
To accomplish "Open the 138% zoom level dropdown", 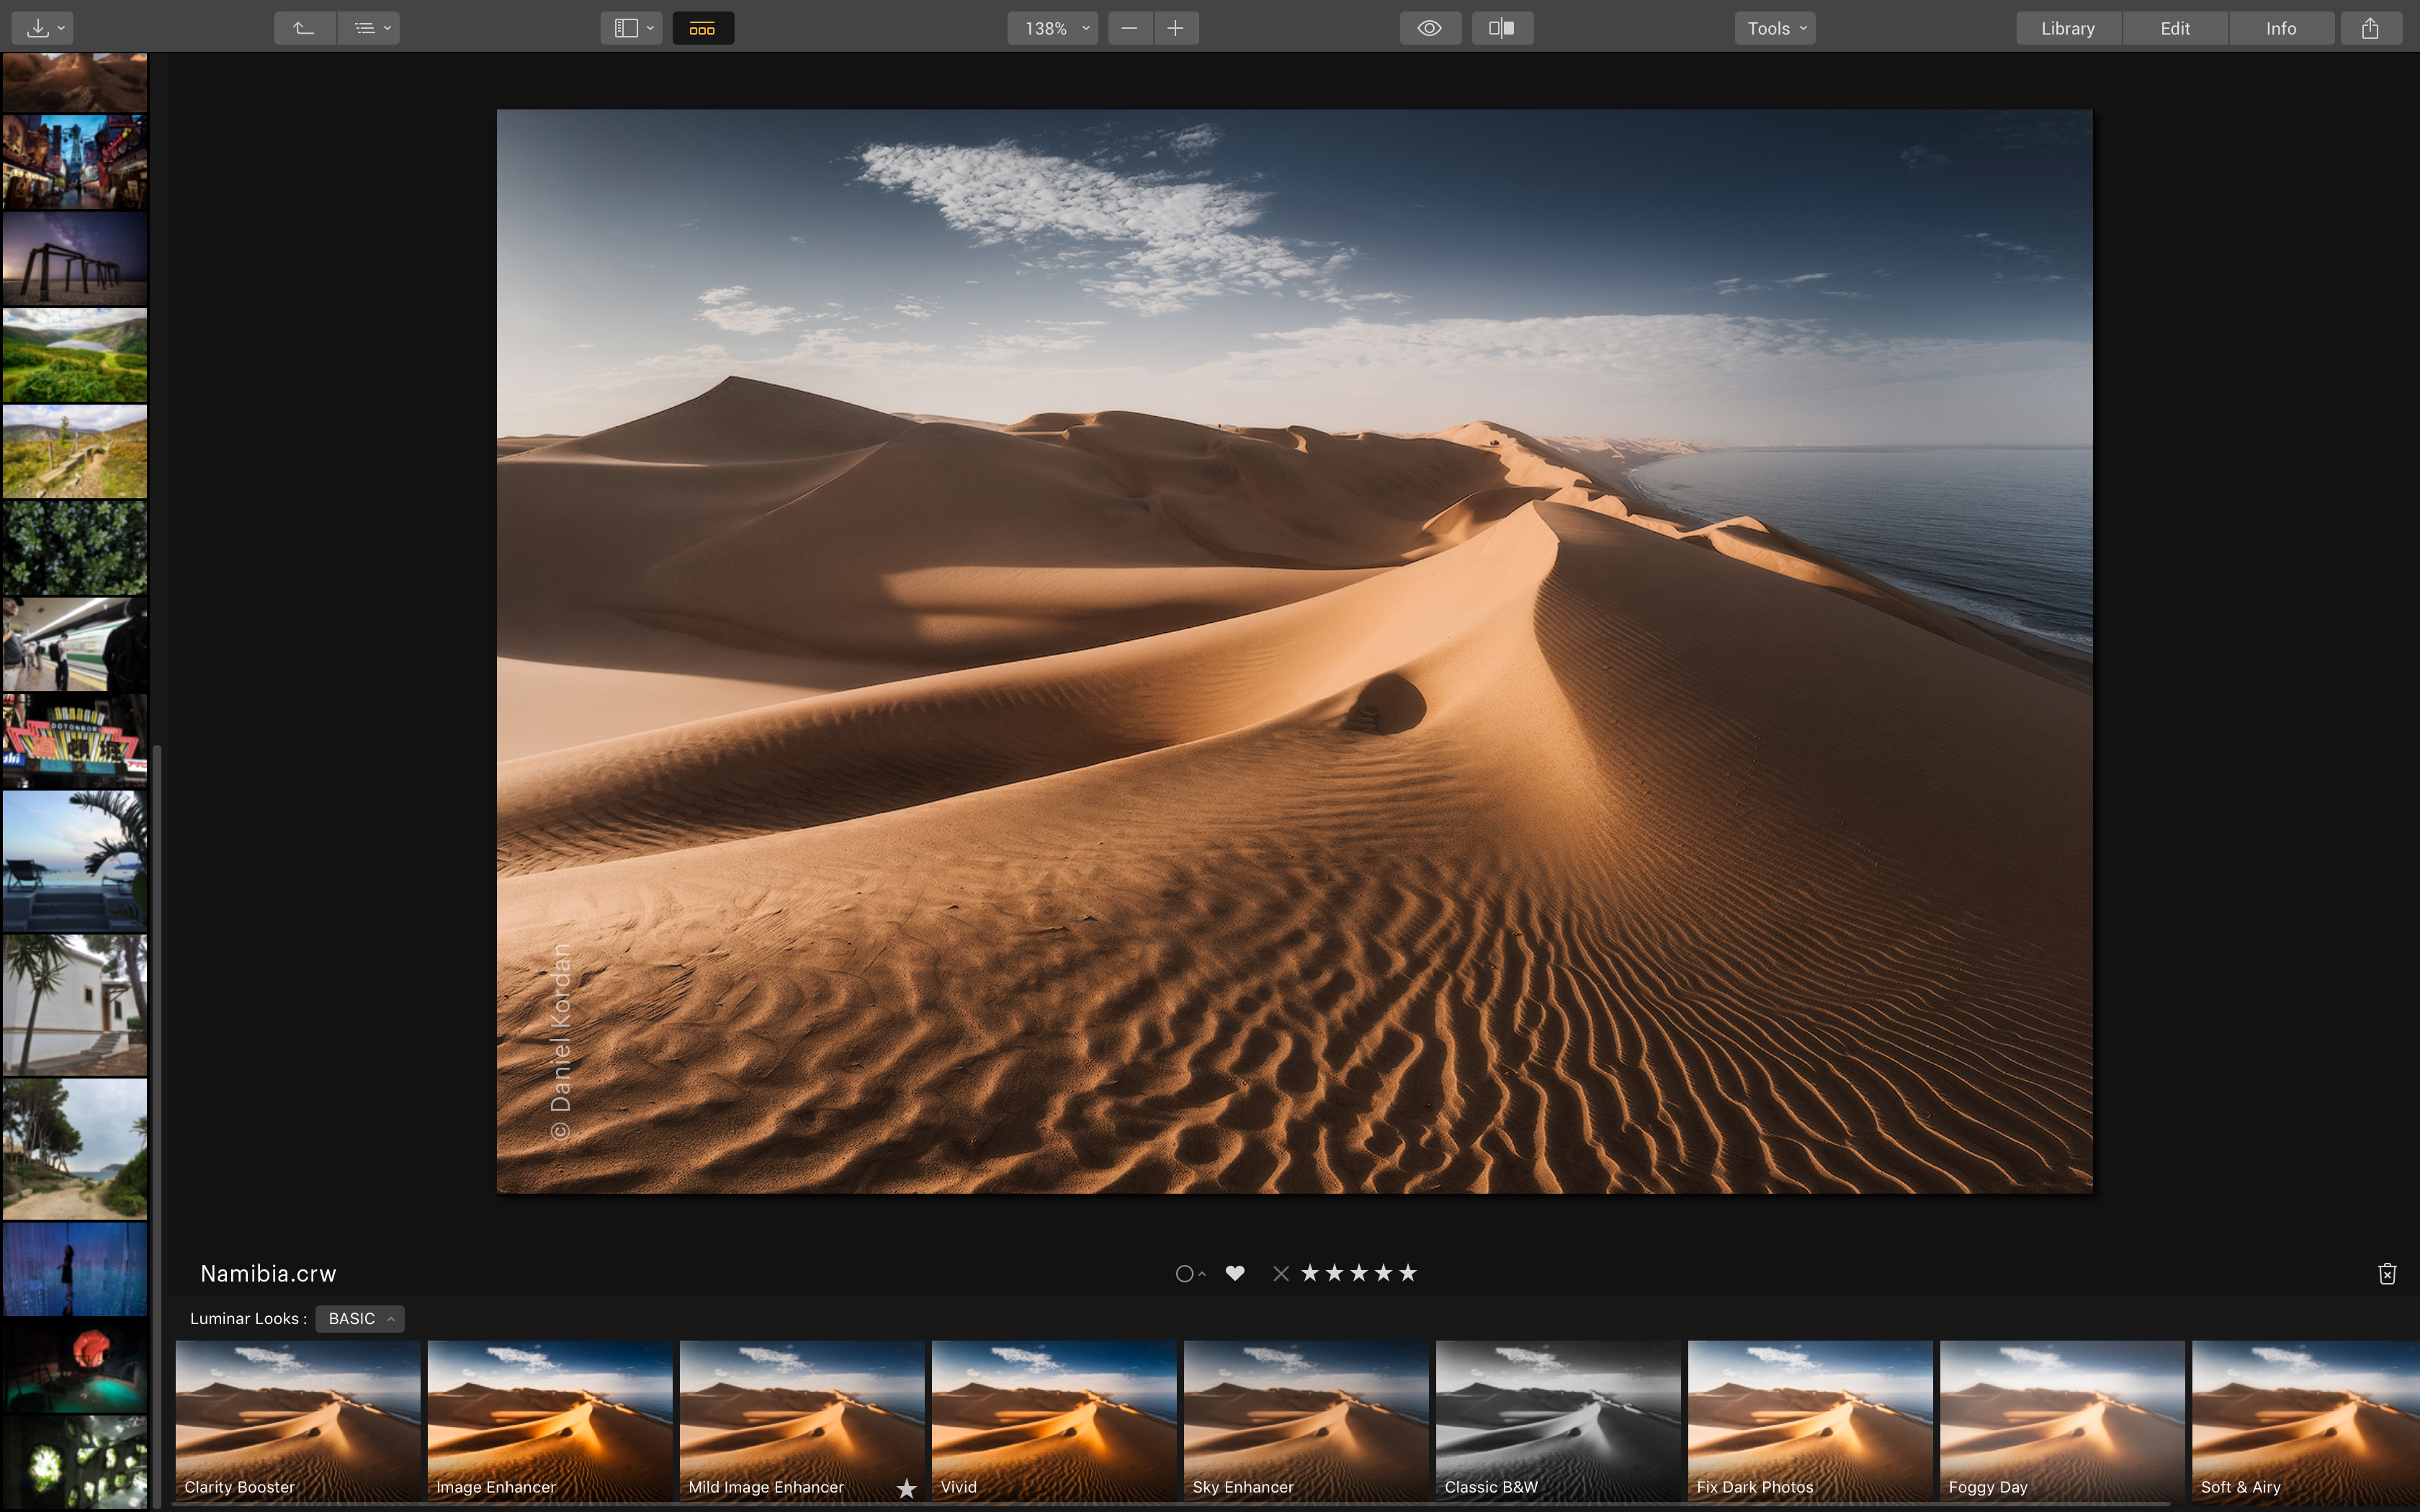I will click(1052, 28).
